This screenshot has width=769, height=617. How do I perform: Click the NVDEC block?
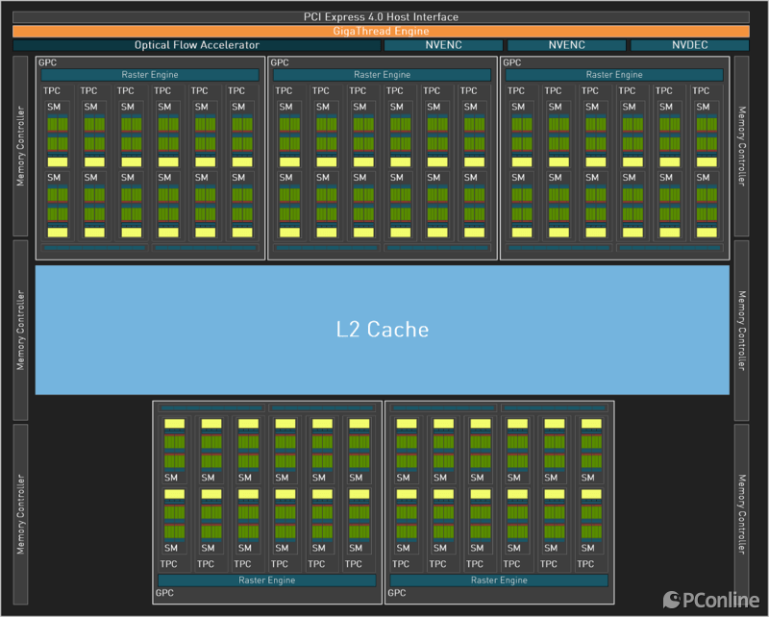[689, 45]
